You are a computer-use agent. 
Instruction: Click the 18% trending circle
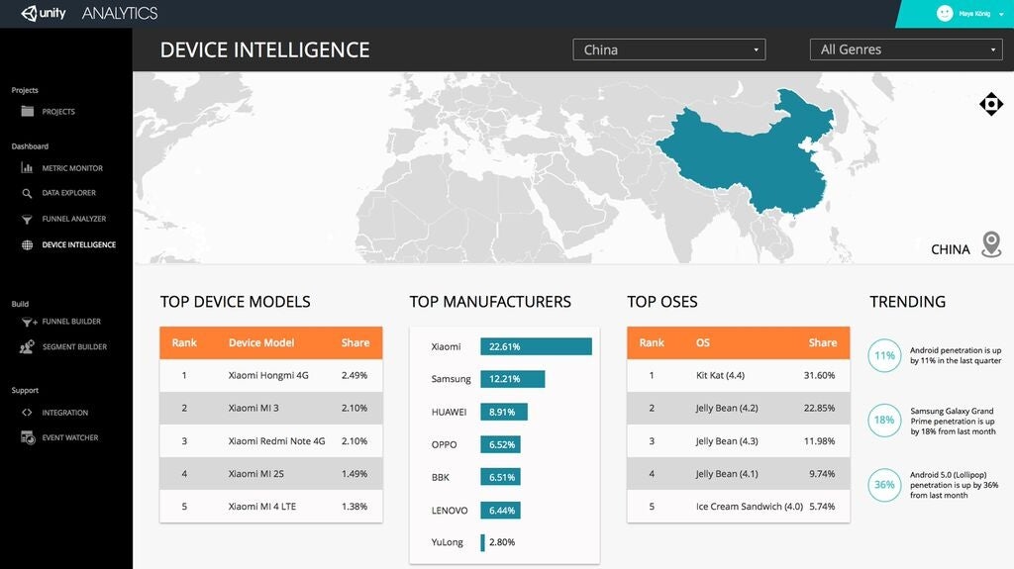tap(884, 421)
